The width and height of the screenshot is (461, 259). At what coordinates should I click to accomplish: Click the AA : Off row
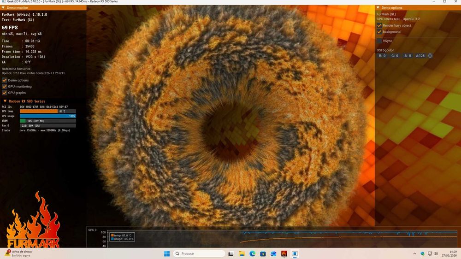tap(16, 62)
